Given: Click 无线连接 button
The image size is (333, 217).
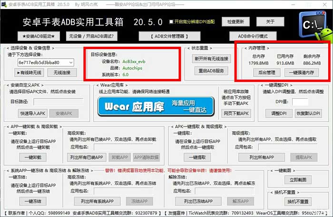Looking at the screenshot, I should point(62,73).
